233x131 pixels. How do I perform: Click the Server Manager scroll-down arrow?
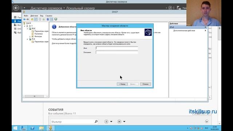point(220,123)
